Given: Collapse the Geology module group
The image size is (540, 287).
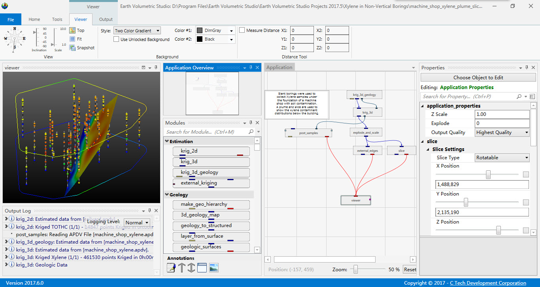Looking at the screenshot, I should (x=166, y=195).
